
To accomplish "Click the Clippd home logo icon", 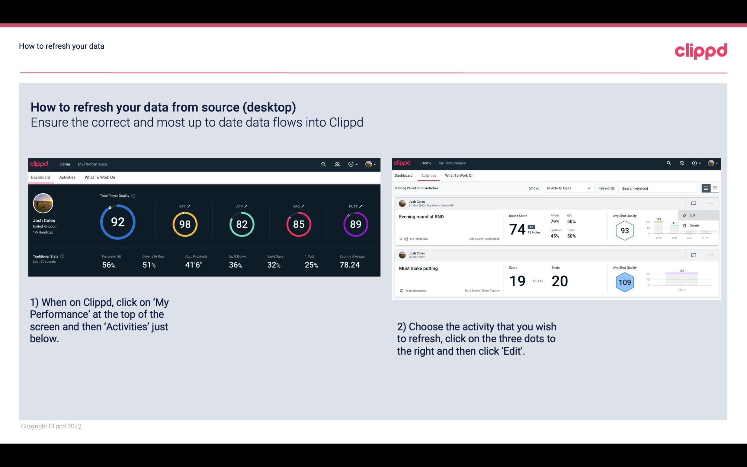I will (x=38, y=164).
